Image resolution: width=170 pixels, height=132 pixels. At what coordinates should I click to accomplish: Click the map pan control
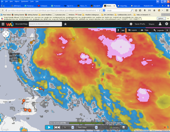[x=6, y=34]
